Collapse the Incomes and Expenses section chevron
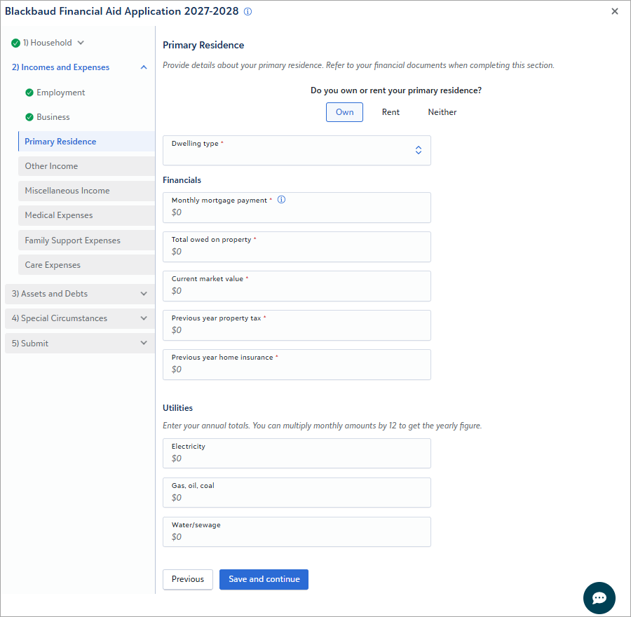The width and height of the screenshot is (631, 617). click(144, 67)
